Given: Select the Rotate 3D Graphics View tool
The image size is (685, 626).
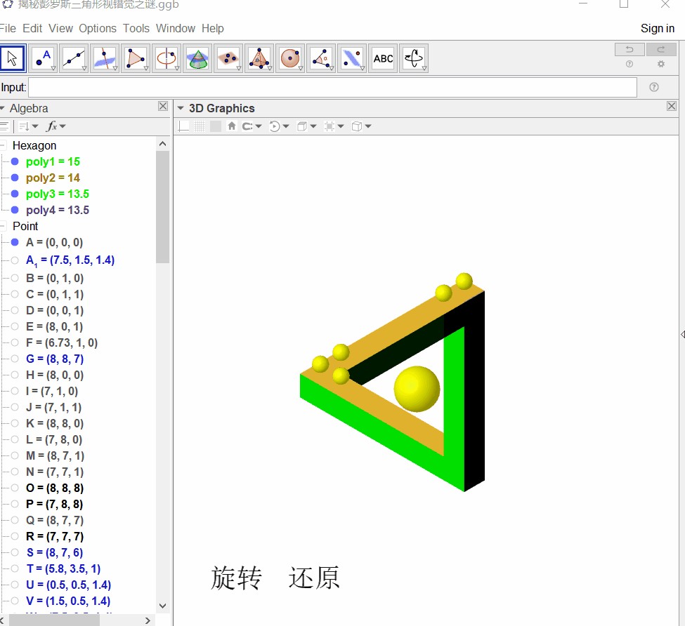Looking at the screenshot, I should [414, 58].
